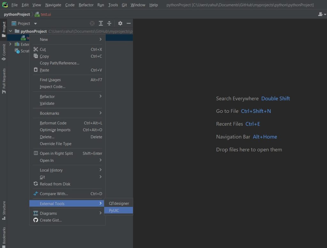Screen dimensions: 327x248
Task: Click Reload from Disk menu entry
Action: pos(55,184)
